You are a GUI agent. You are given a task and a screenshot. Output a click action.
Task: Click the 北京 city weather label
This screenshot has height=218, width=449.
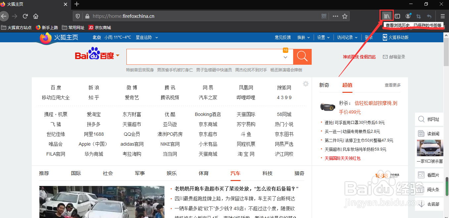point(97,37)
